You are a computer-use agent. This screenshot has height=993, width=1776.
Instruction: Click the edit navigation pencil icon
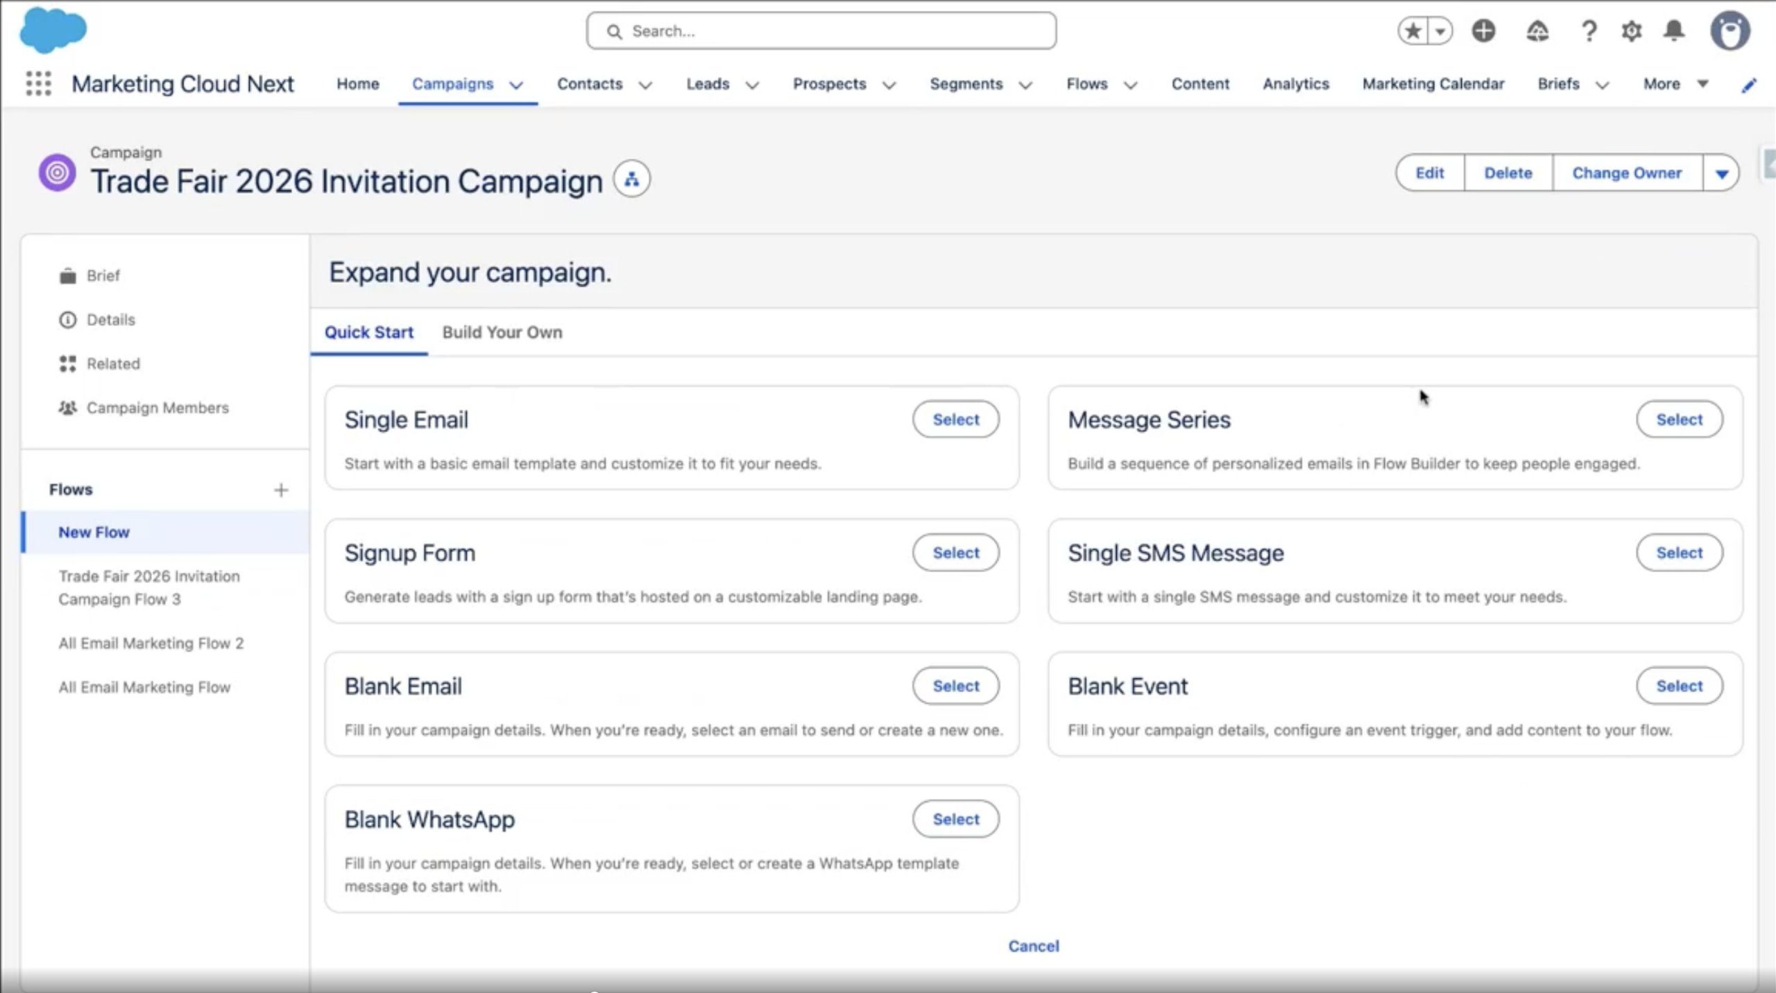[x=1749, y=85]
